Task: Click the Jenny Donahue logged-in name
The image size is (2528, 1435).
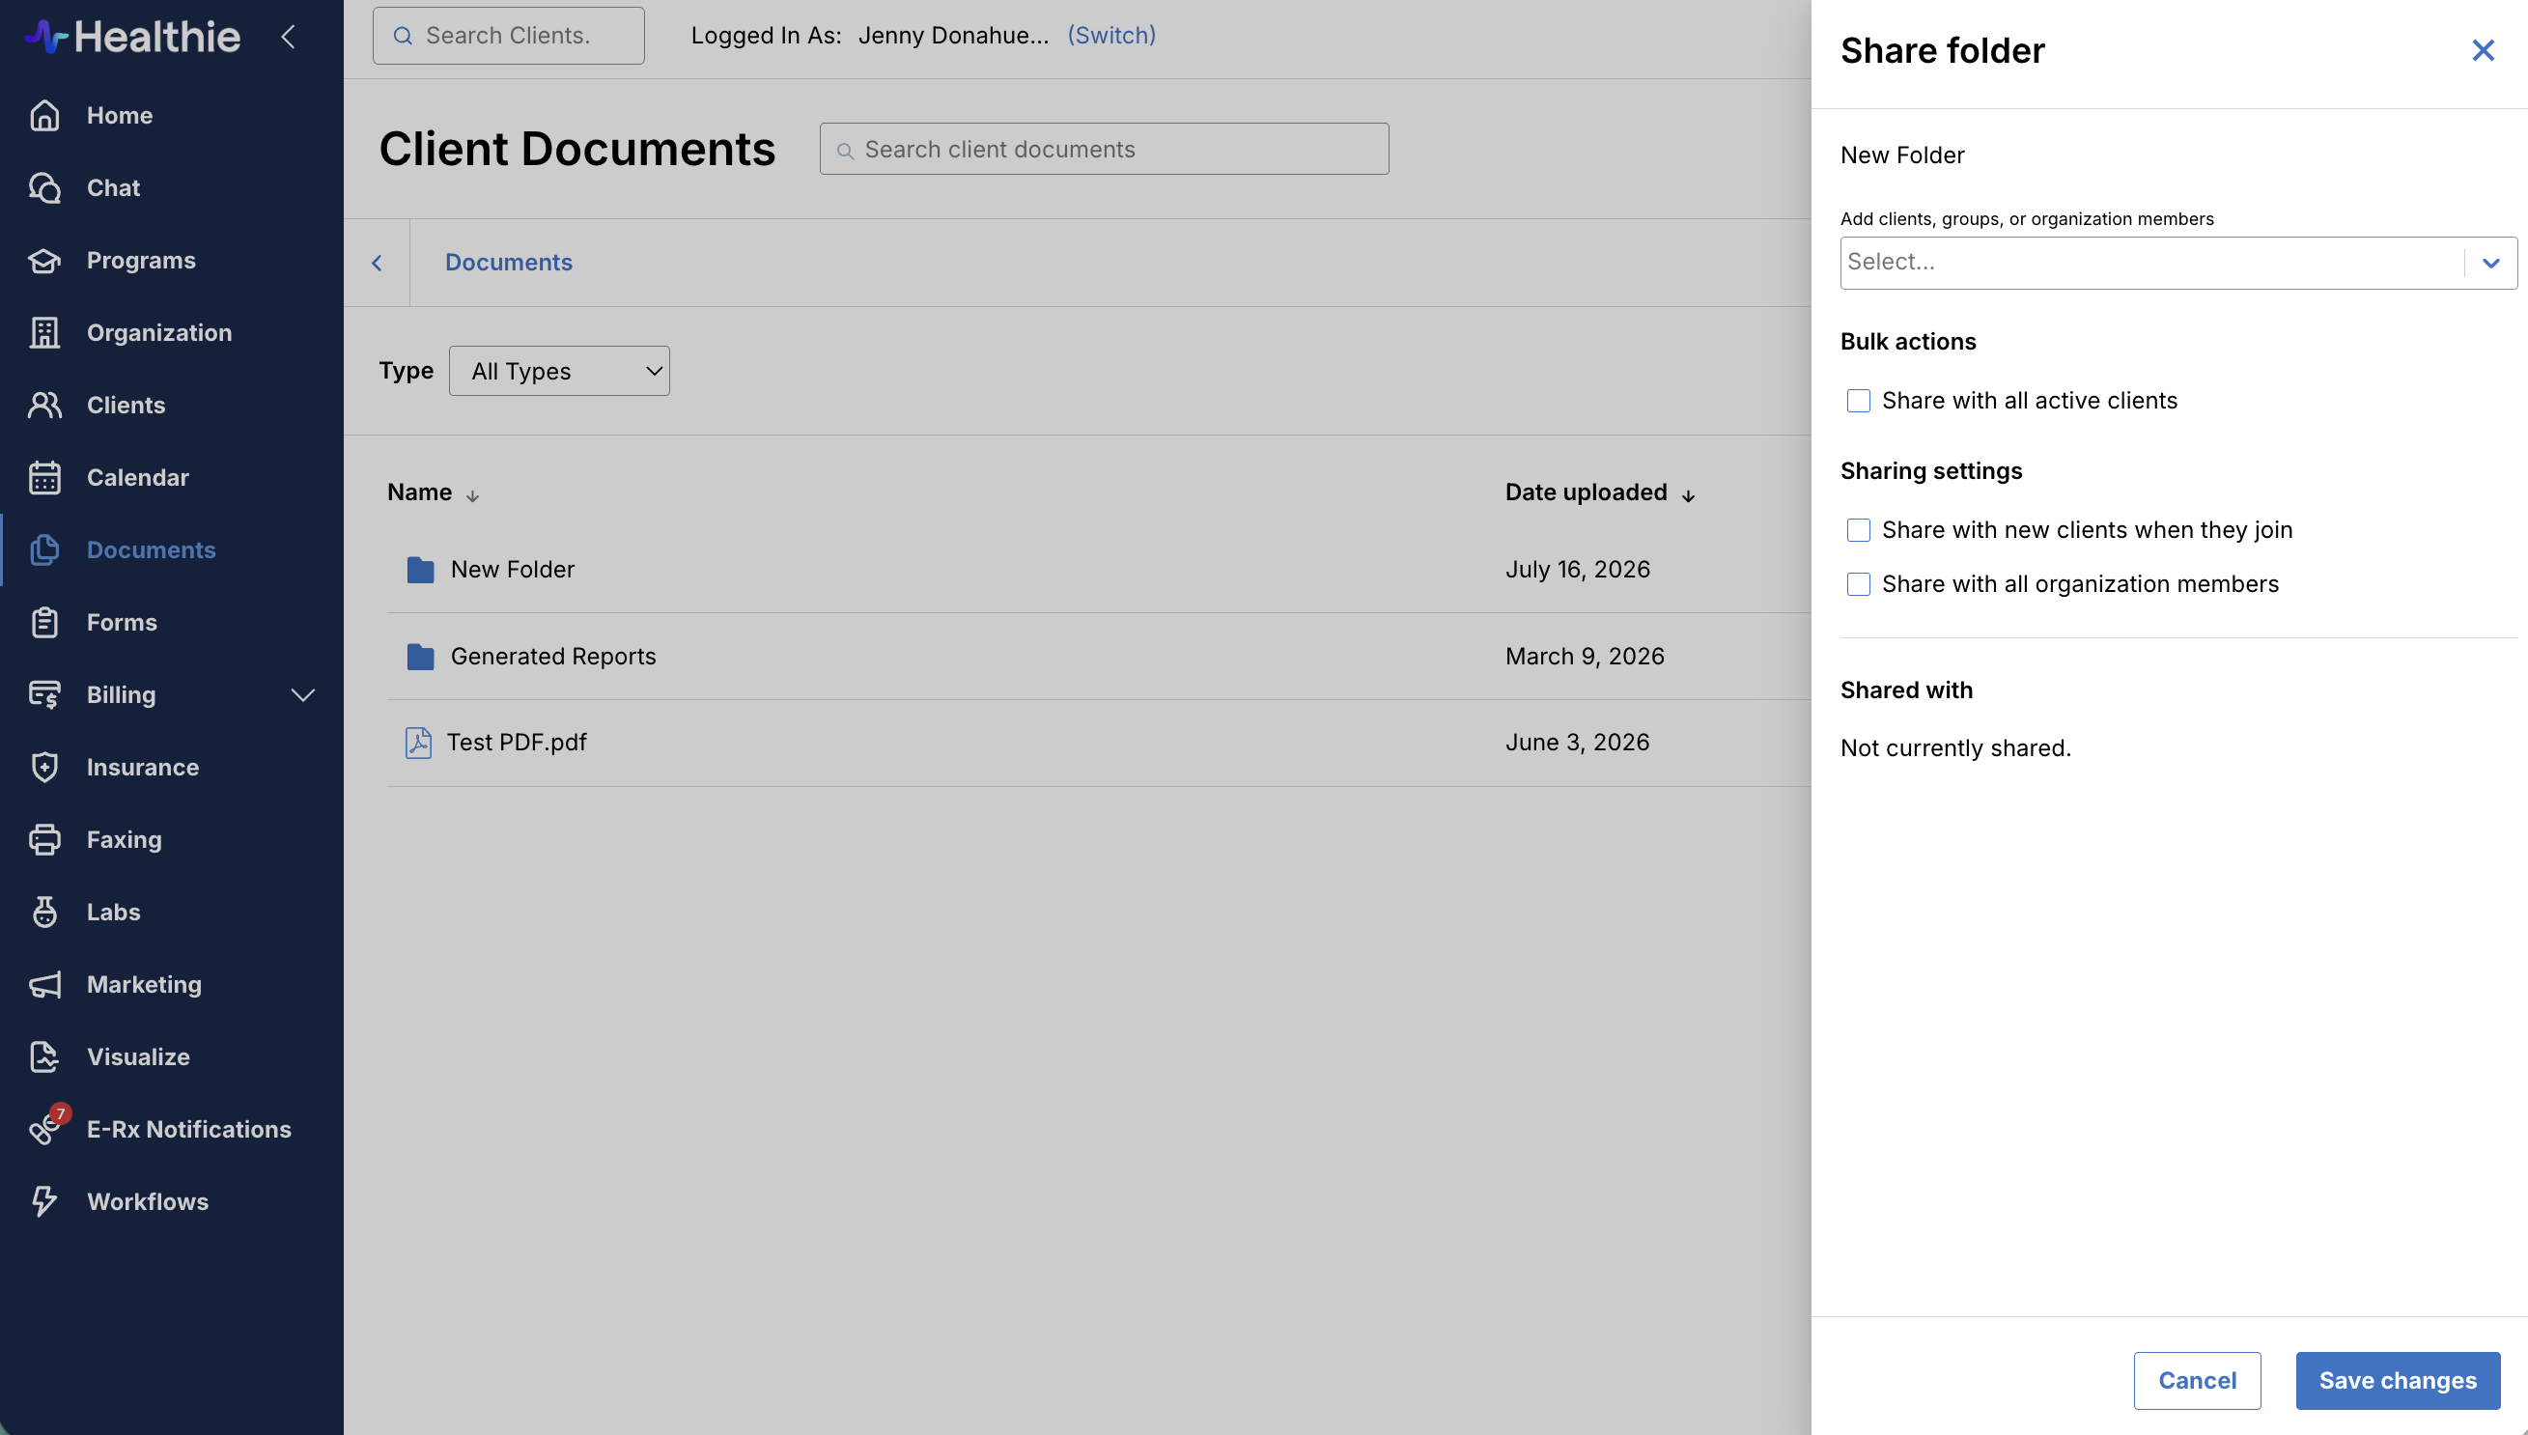Action: tap(953, 36)
